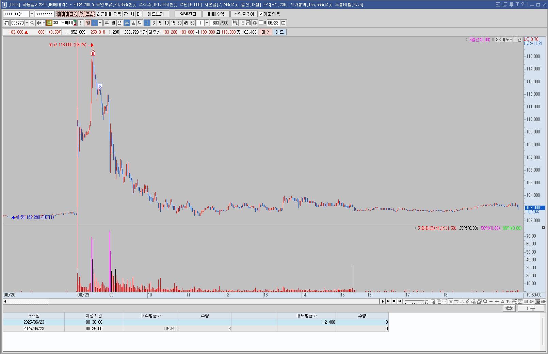This screenshot has width=548, height=354.
Task: Click the 일별잔고 button
Action: tap(188, 14)
